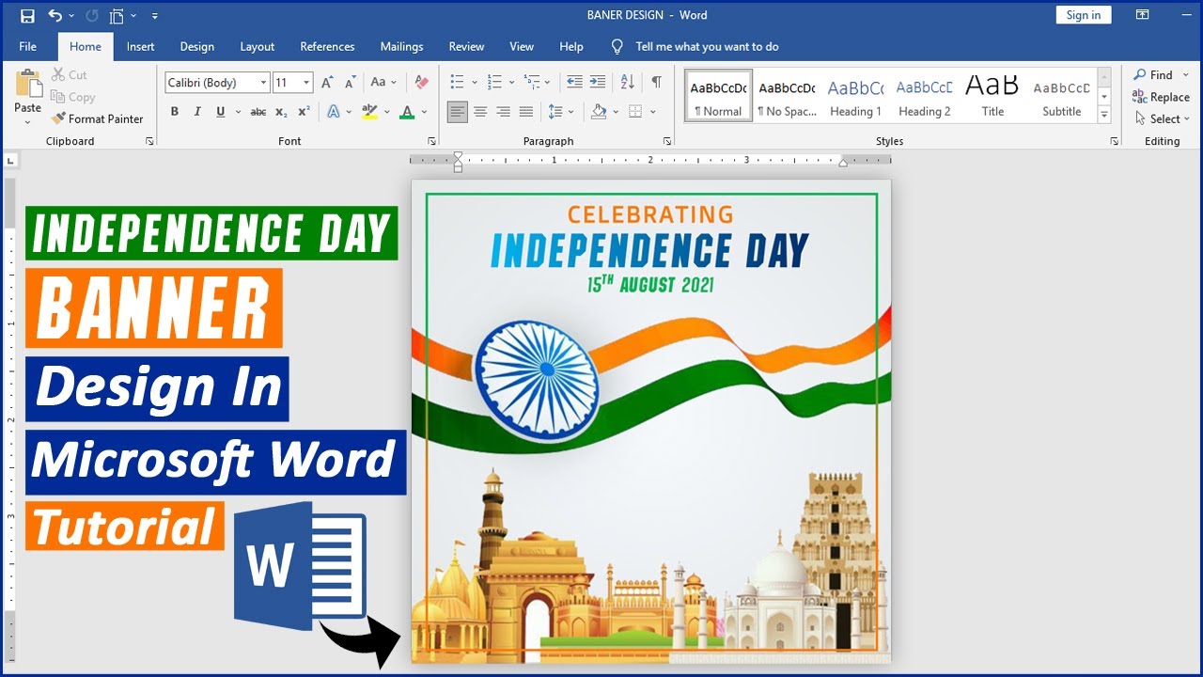Open the References tab
The image size is (1203, 677).
(x=327, y=46)
